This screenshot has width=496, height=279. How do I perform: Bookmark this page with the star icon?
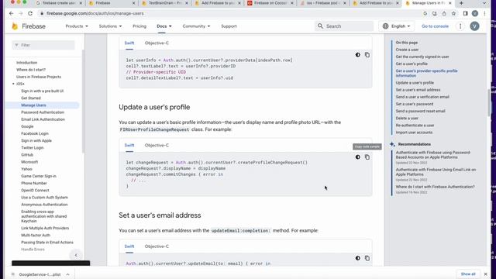453,14
